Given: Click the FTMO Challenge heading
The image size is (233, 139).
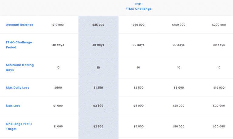Looking at the screenshot, I should click(x=138, y=9).
